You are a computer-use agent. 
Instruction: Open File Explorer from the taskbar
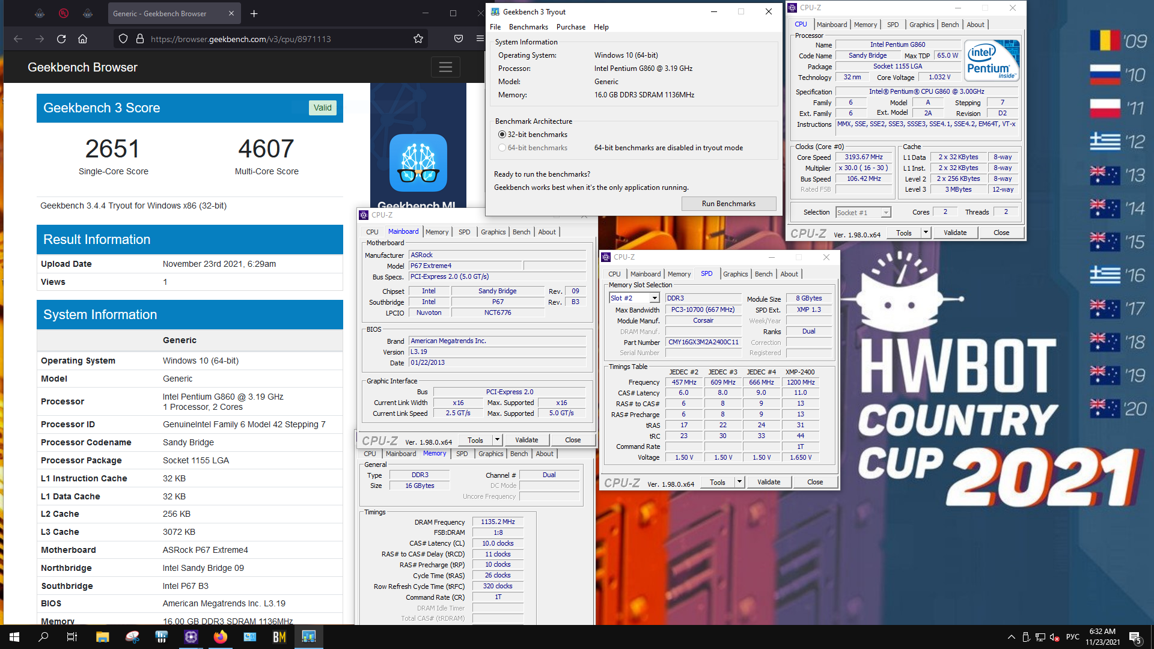click(x=102, y=637)
